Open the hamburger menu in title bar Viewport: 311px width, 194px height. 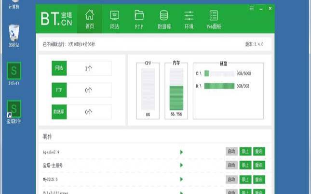[x=252, y=8]
